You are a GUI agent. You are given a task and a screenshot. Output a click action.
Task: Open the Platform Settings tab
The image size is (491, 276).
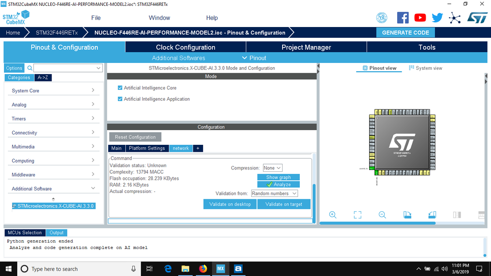[x=146, y=148]
